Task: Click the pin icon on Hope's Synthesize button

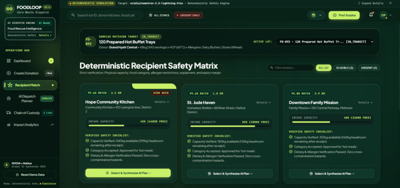Action: [x=107, y=173]
